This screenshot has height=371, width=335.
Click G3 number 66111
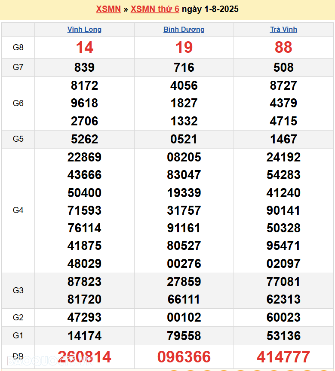pos(184,299)
